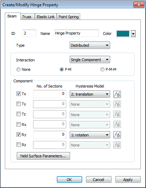Viewport: 146px width, 188px height.
Task: Click hysteresis properties icon beside Ty row
Action: click(117, 104)
